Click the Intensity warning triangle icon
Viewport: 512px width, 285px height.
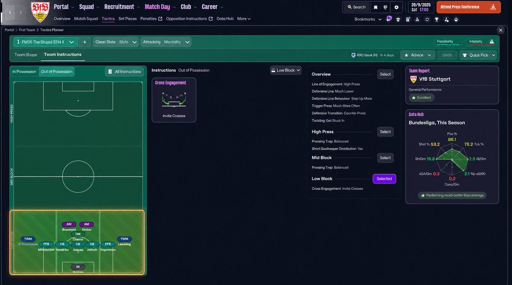492,42
